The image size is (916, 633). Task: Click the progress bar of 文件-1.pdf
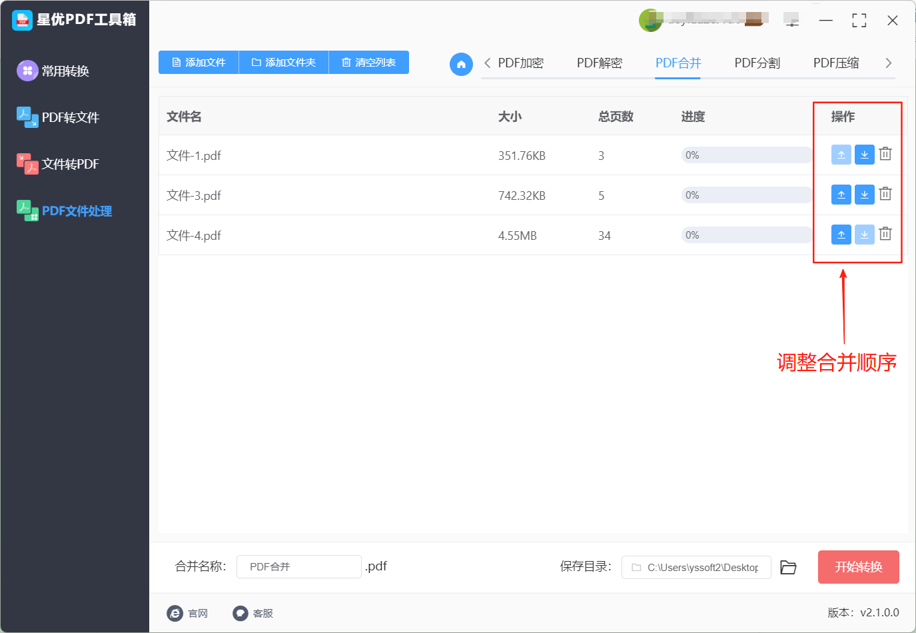pyautogui.click(x=746, y=155)
